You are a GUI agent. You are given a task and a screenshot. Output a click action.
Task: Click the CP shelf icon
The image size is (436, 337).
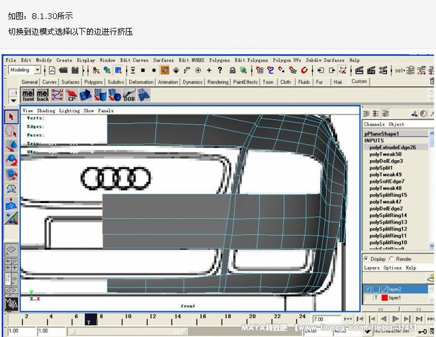pyautogui.click(x=72, y=95)
